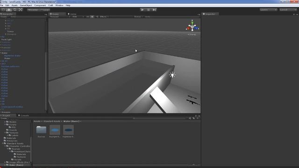The width and height of the screenshot is (299, 168).
Task: Adjust Project icon size slider
Action: [x=193, y=165]
